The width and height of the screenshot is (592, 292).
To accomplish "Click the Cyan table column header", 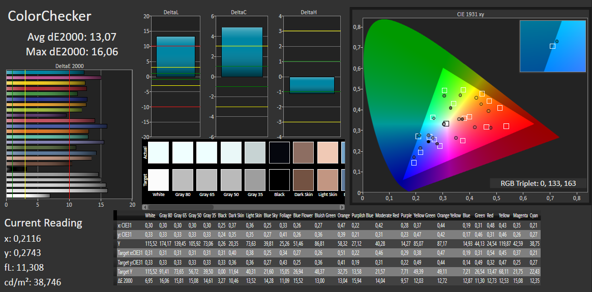I will coord(534,216).
